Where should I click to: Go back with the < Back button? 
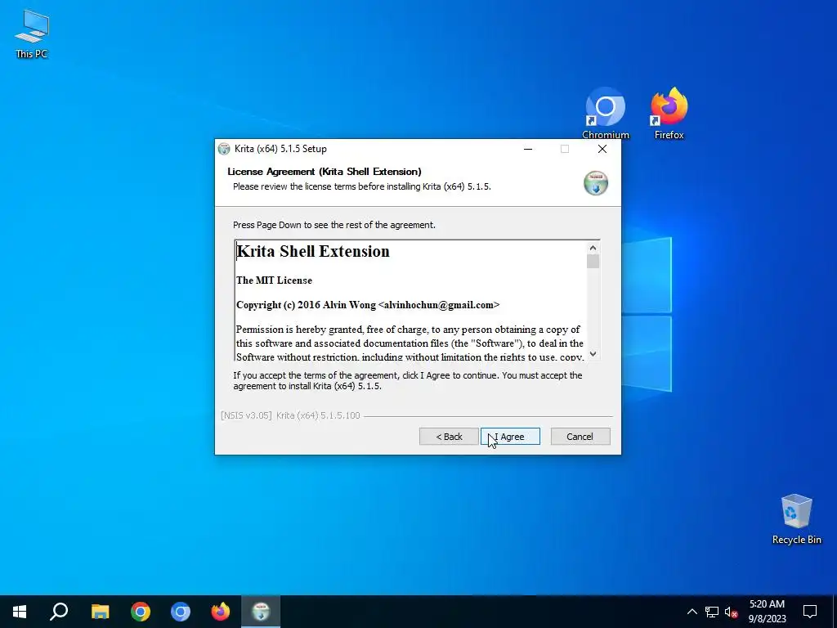(x=449, y=437)
